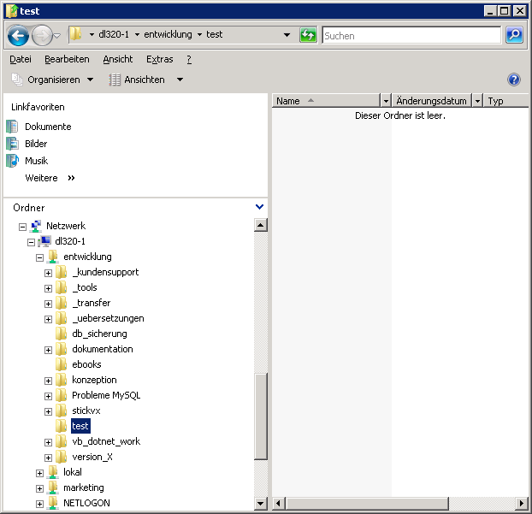Collapse the entwicklung folder tree node
Screen dimensions: 532x514
pyautogui.click(x=39, y=257)
